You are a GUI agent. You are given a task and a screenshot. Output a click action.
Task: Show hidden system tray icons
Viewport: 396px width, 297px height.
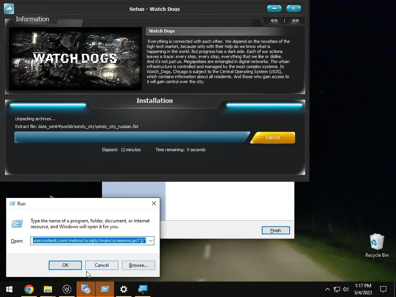click(x=327, y=289)
